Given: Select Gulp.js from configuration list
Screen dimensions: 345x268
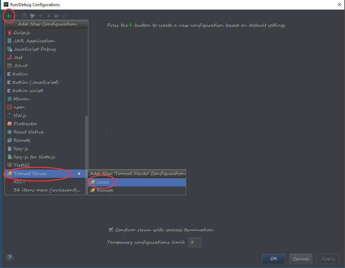Looking at the screenshot, I should click(x=46, y=33).
